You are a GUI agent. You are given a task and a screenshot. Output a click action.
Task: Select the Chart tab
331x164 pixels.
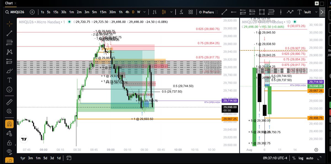(x=9, y=3)
